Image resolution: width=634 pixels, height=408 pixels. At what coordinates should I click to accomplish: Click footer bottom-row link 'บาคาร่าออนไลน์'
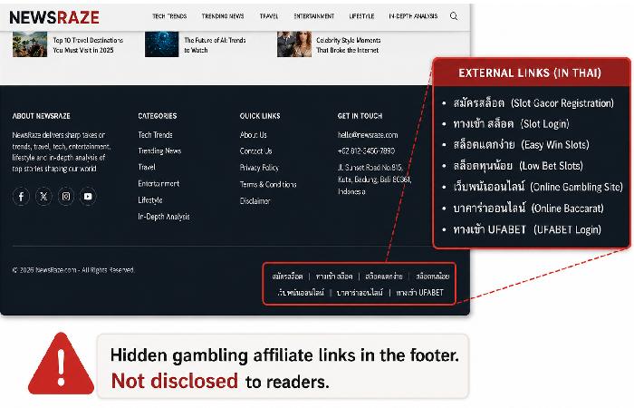tap(360, 292)
